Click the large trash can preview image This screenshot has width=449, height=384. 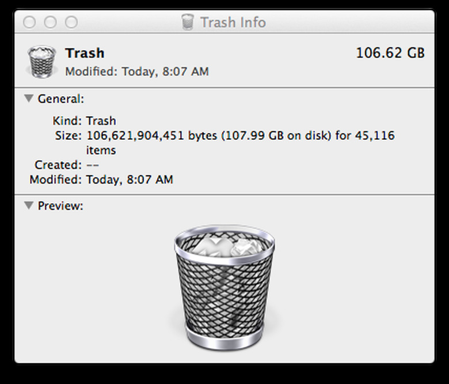pyautogui.click(x=224, y=286)
